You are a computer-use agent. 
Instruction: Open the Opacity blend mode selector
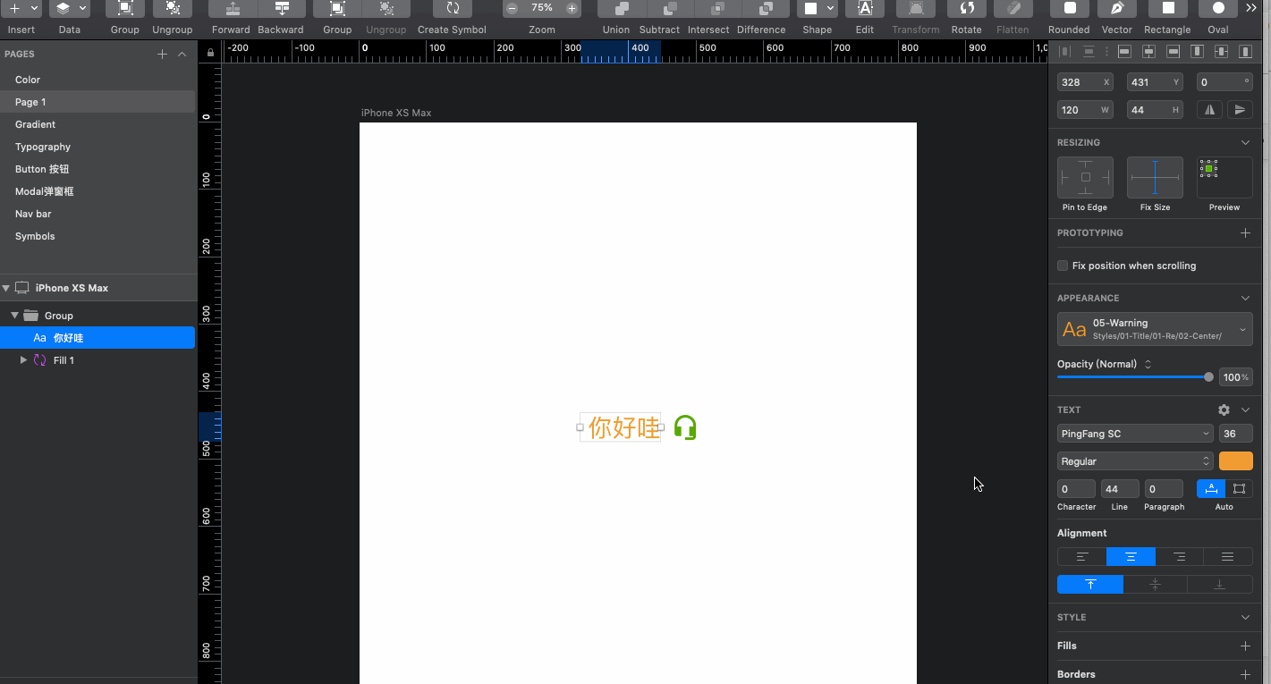tap(1148, 364)
